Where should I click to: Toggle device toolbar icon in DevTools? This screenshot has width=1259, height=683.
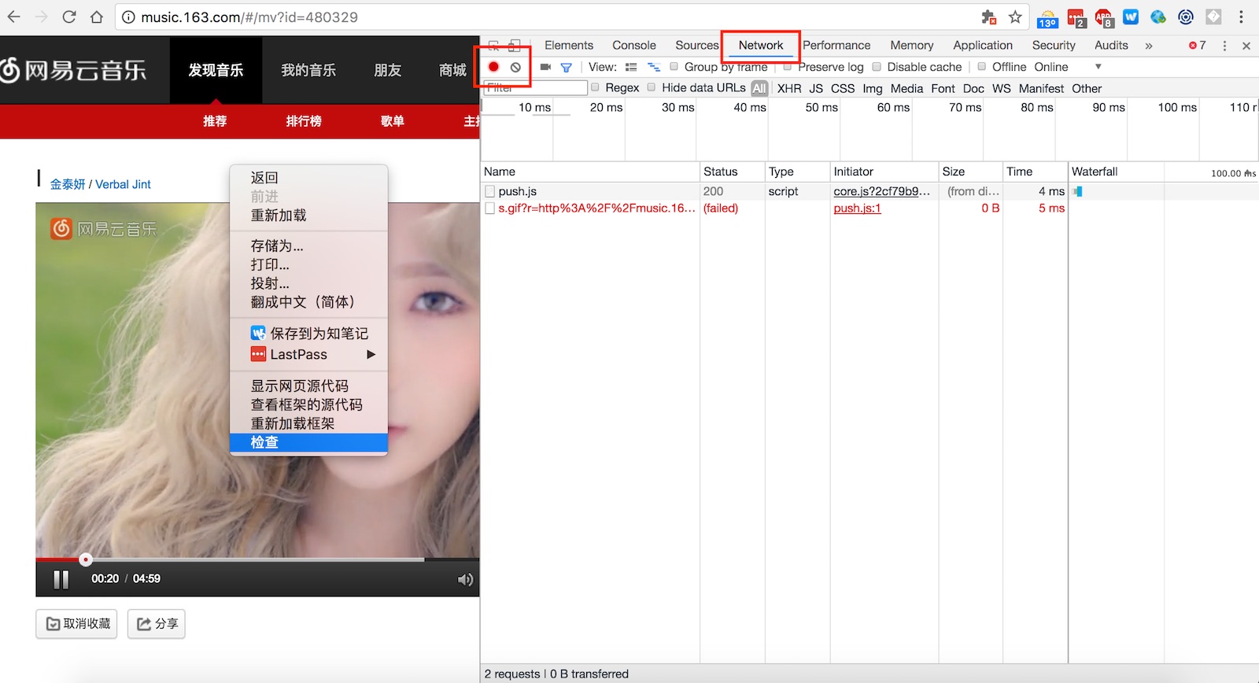pos(514,46)
